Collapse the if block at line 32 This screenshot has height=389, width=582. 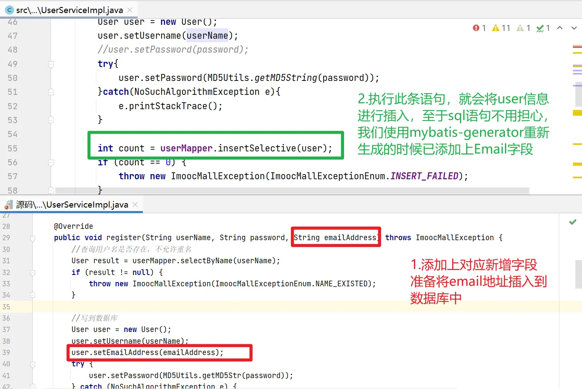(32, 272)
